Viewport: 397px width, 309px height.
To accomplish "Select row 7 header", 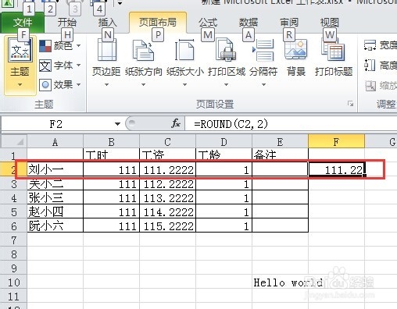I will 13,240.
